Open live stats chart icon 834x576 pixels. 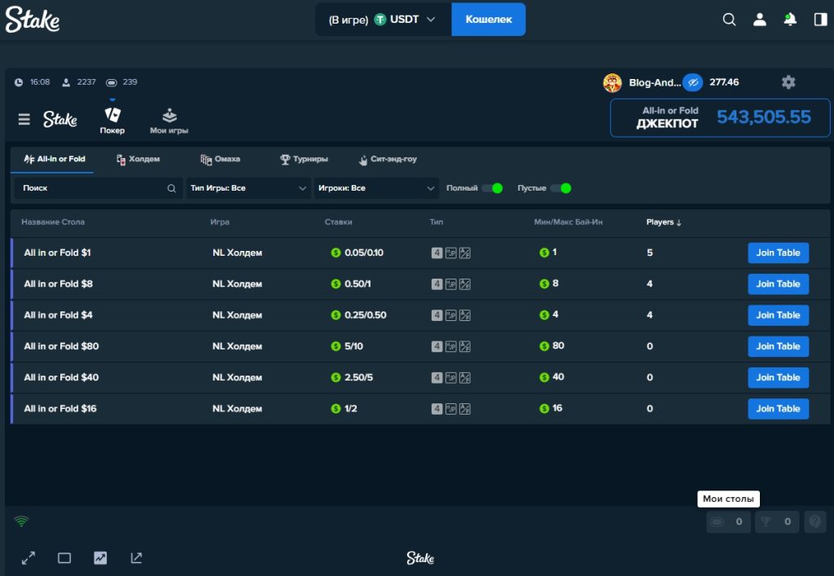[x=100, y=558]
